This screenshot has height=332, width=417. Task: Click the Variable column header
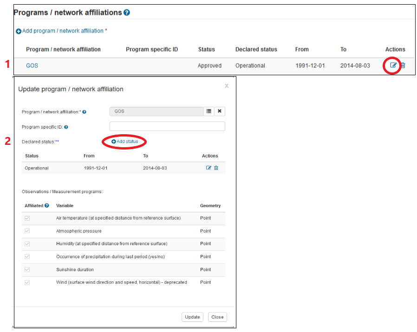pyautogui.click(x=65, y=206)
